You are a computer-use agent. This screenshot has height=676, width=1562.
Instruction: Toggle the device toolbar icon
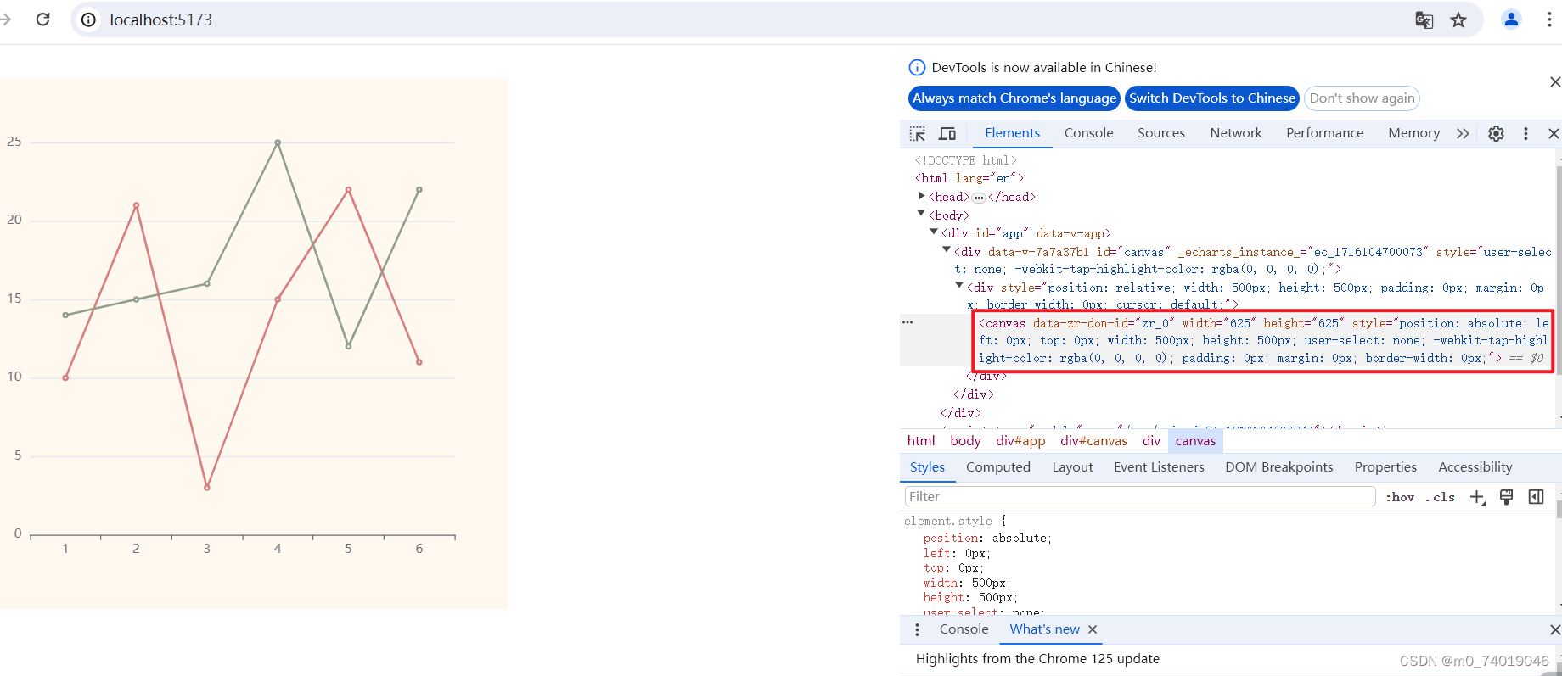(947, 133)
